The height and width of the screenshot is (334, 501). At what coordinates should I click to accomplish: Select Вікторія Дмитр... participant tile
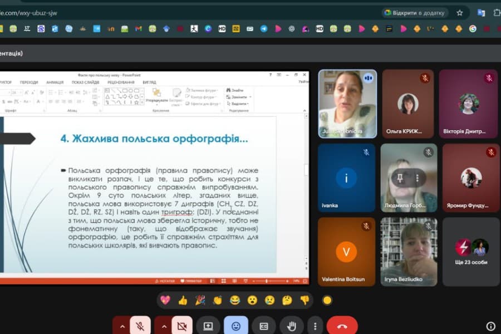pyautogui.click(x=468, y=104)
